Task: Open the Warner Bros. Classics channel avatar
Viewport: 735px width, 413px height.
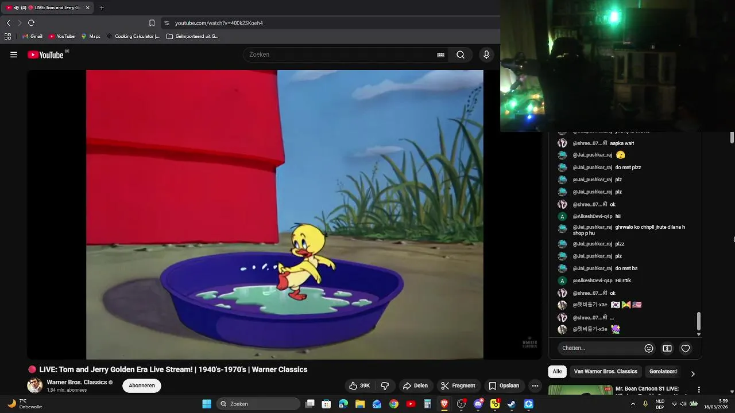Action: 35,385
